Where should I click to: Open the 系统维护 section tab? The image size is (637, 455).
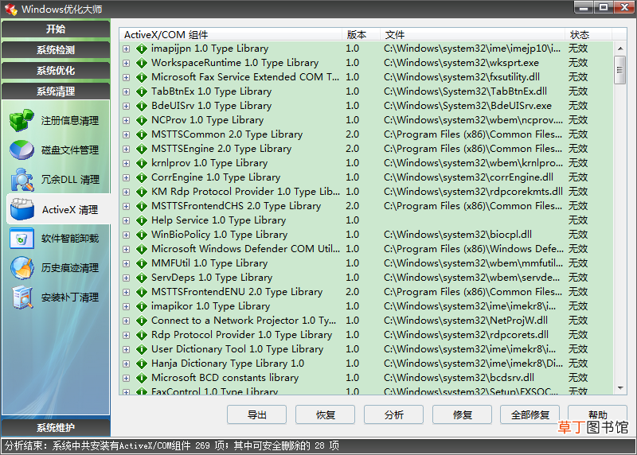coord(56,427)
